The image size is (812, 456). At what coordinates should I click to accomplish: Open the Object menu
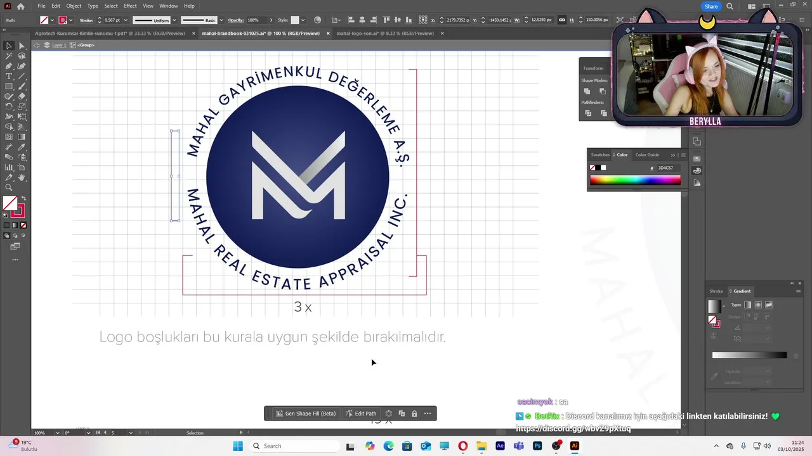click(74, 6)
